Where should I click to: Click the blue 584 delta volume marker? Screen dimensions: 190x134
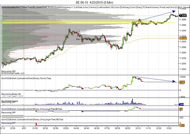(181, 104)
